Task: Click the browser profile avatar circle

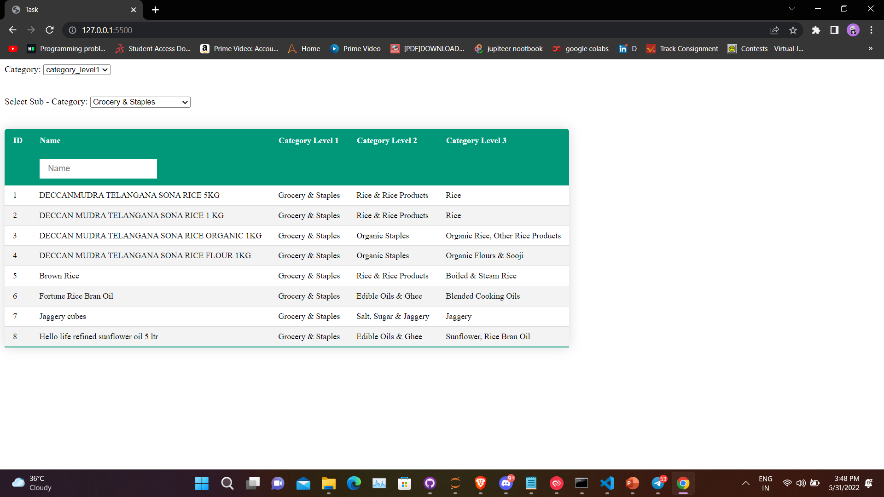Action: pos(853,30)
